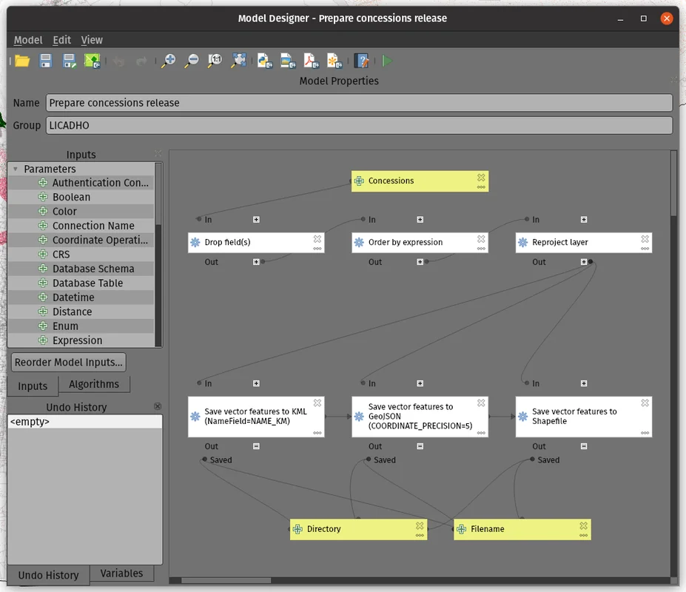Screen dimensions: 686x592
Task: Delete the Concessions input node
Action: click(x=481, y=178)
